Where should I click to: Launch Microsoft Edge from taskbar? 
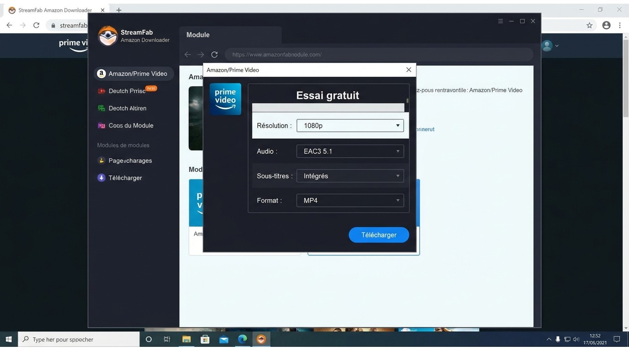pos(242,339)
